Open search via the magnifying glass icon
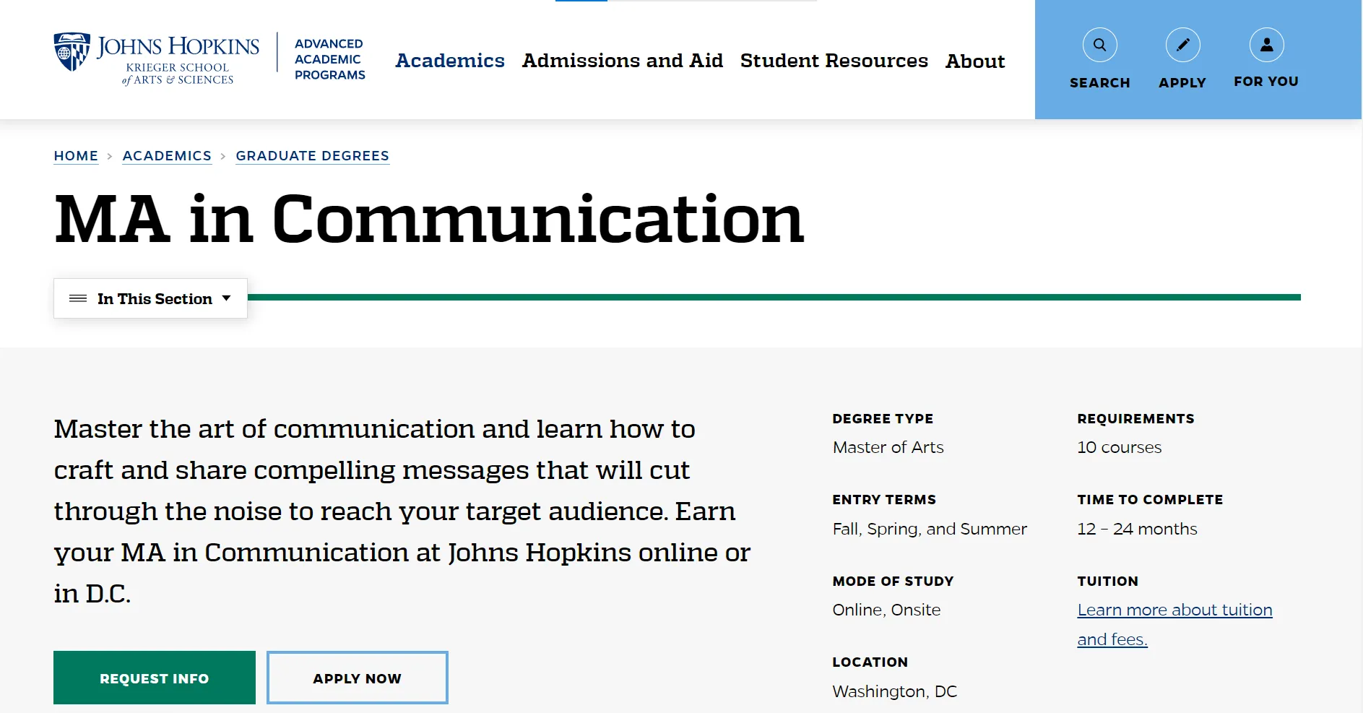 pos(1099,46)
